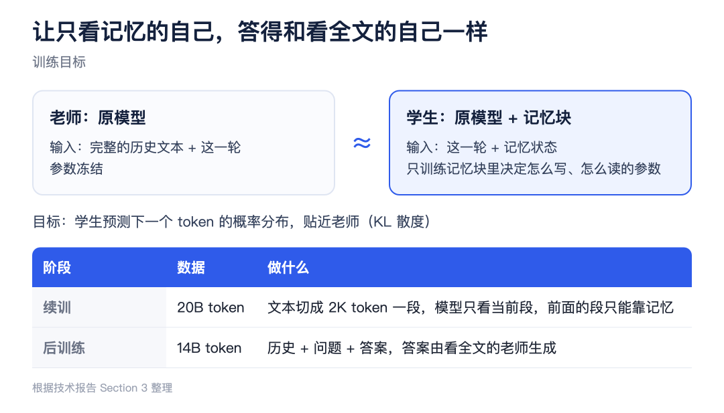
Task: Click the 只训练记忆块 parameters line
Action: [534, 169]
